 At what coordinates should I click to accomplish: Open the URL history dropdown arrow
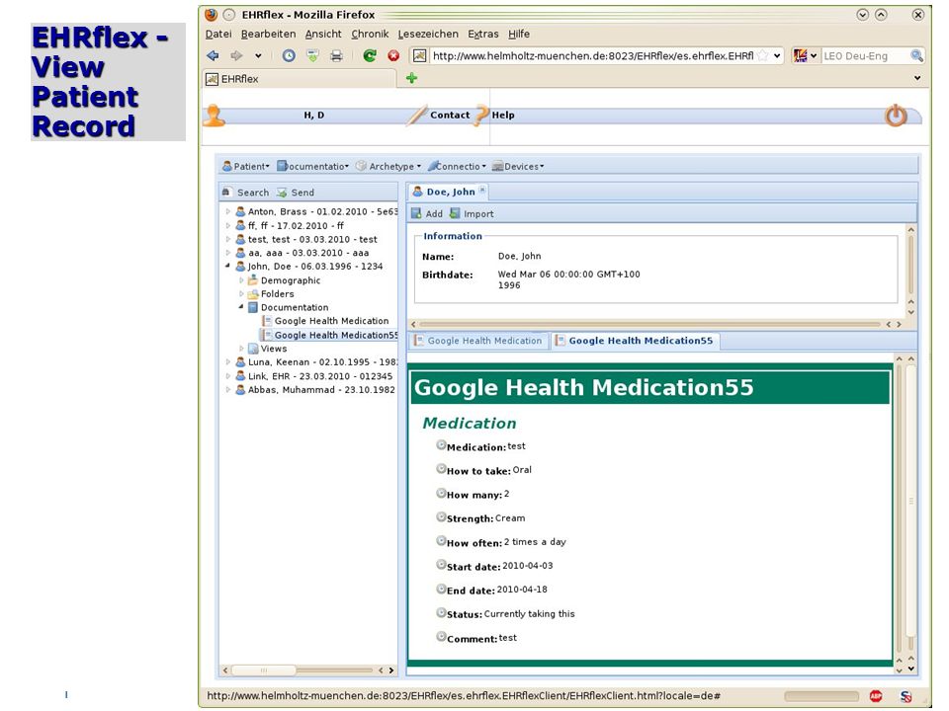click(x=777, y=55)
